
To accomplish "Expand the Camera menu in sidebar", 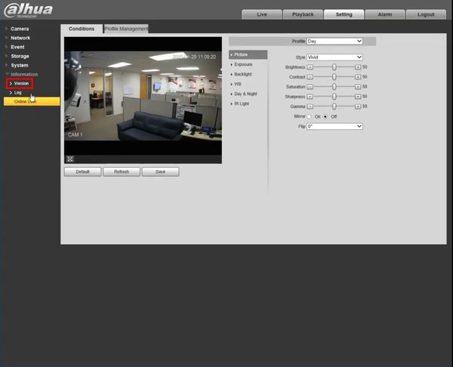I will 20,29.
